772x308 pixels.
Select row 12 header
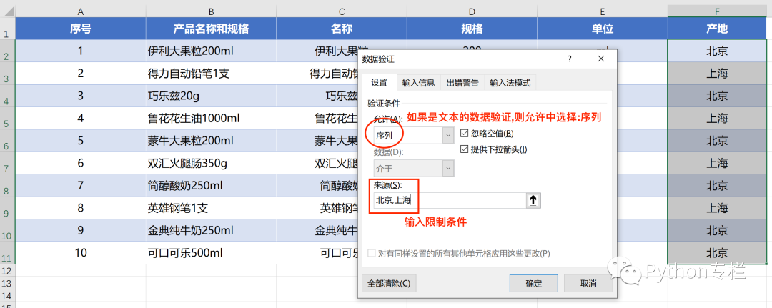[x=7, y=271]
